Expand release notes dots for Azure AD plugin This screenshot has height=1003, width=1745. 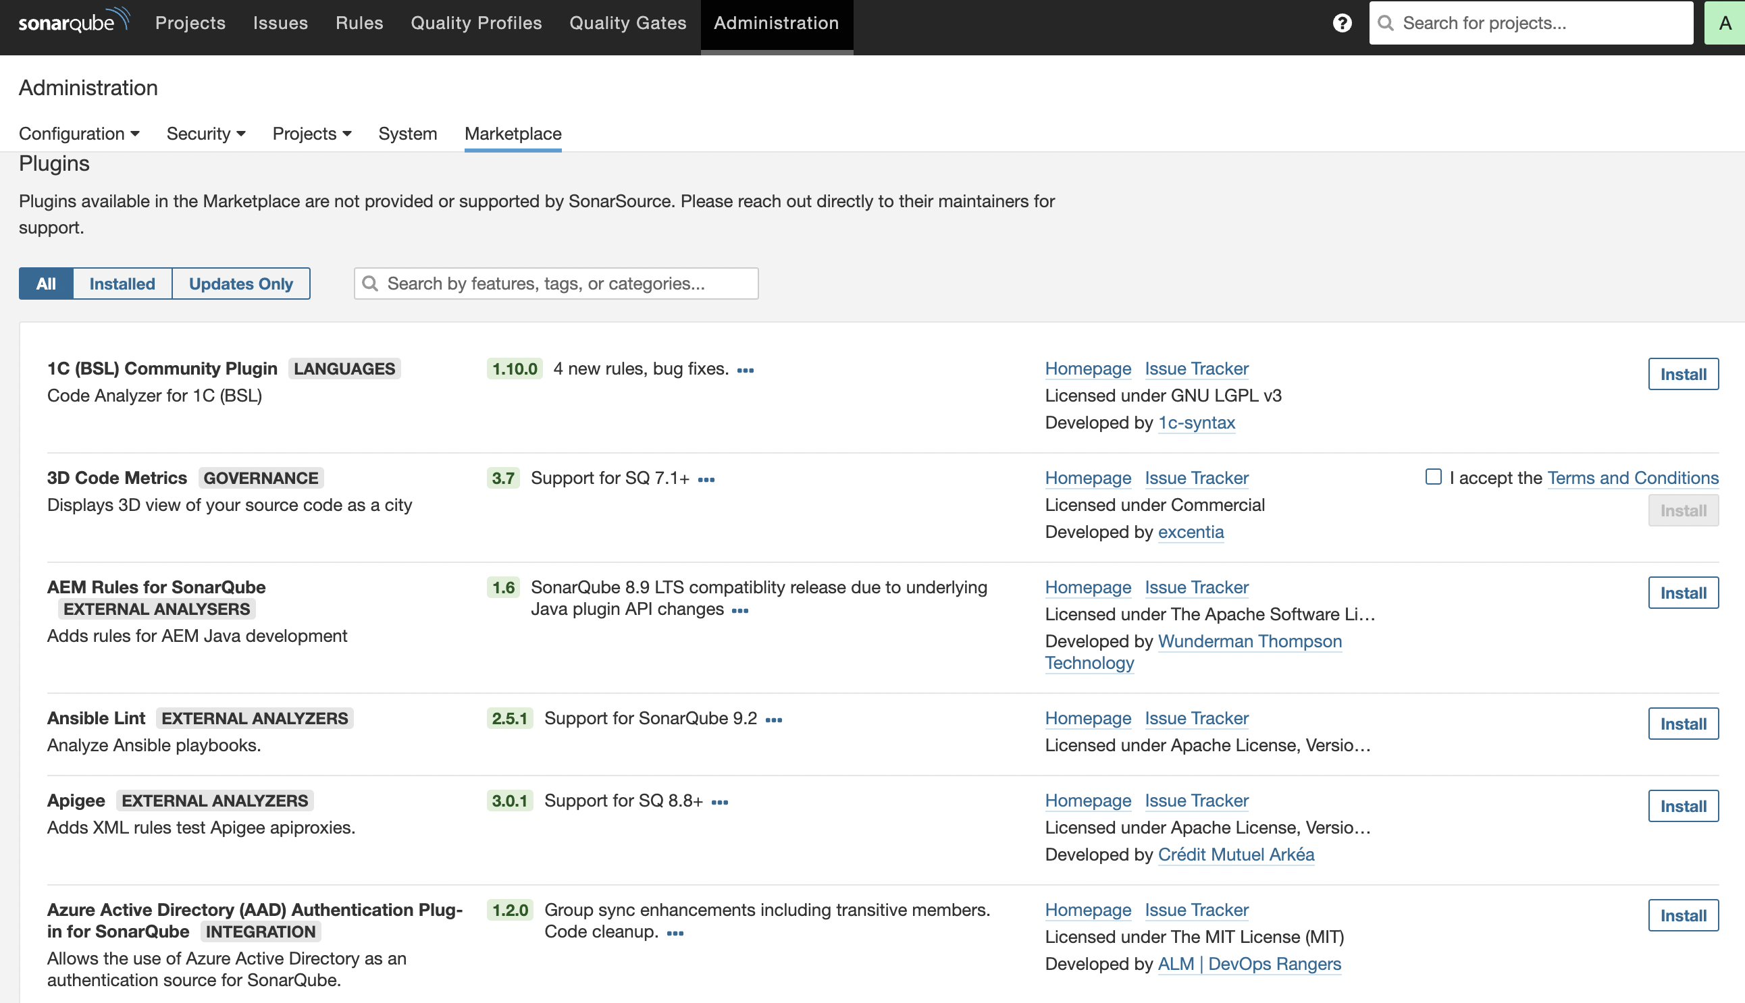[x=675, y=933]
